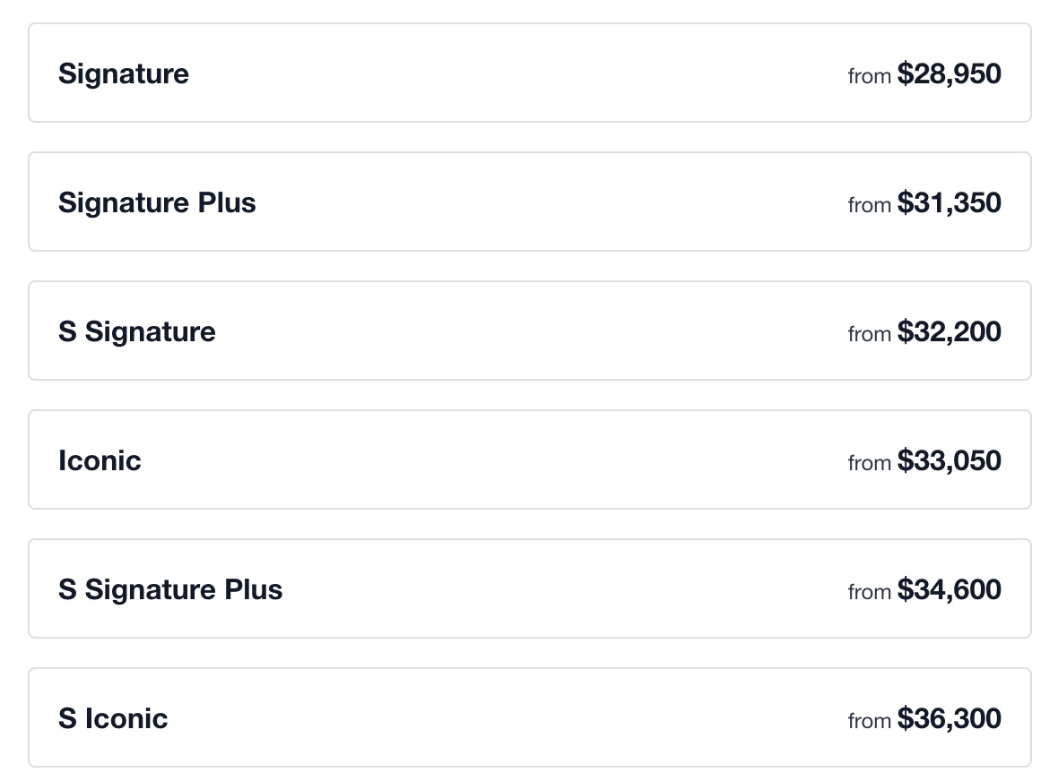Click the "Signature Plus" title text
Screen dimensions: 1058x781
click(x=157, y=202)
